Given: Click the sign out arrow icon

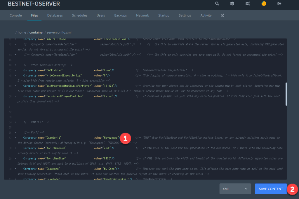Looking at the screenshot, I should click(279, 4).
